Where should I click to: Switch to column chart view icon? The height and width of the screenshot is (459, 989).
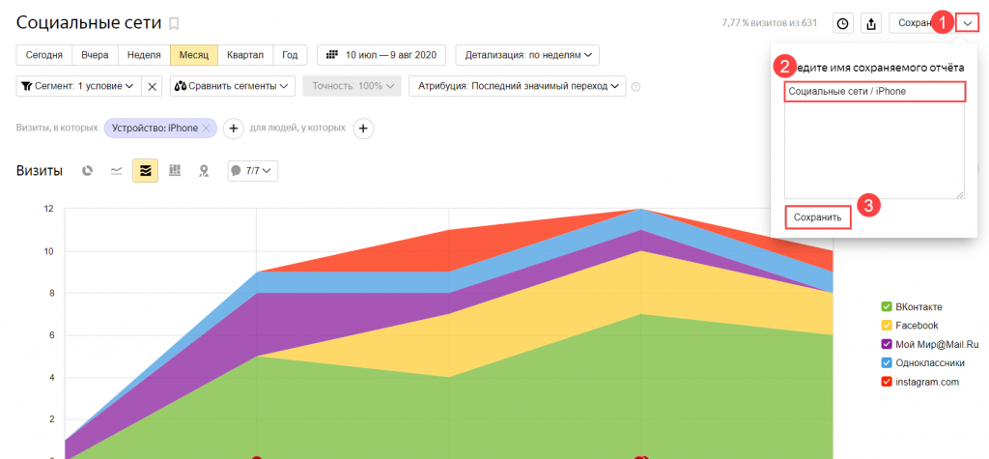click(x=175, y=170)
